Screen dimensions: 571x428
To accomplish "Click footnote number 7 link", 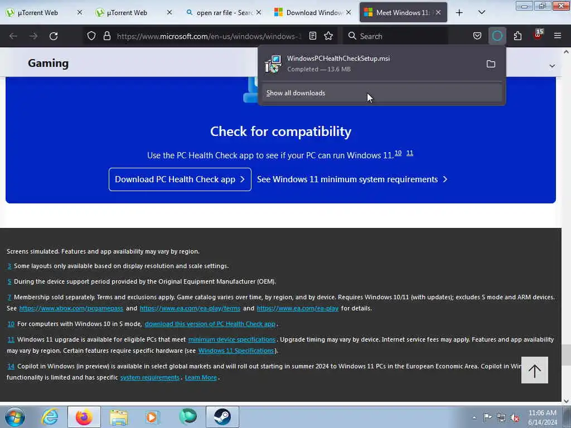I will 9,298.
